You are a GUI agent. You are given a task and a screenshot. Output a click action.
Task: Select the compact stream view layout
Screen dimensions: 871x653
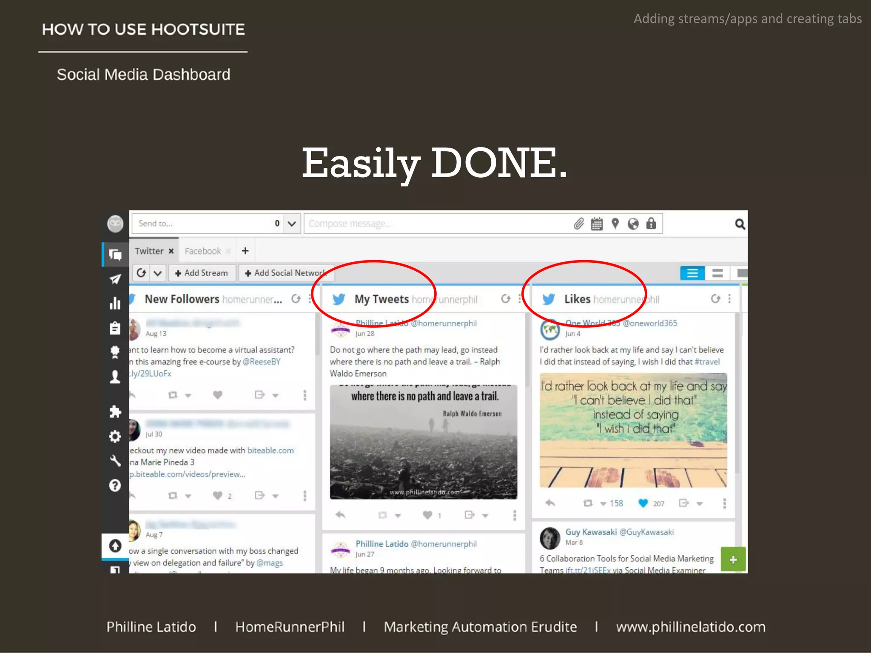click(717, 273)
